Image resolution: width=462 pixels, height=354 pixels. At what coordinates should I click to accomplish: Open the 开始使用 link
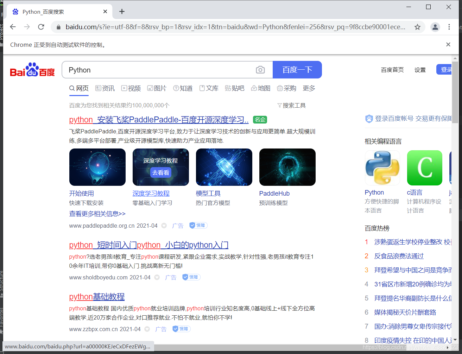coord(82,194)
